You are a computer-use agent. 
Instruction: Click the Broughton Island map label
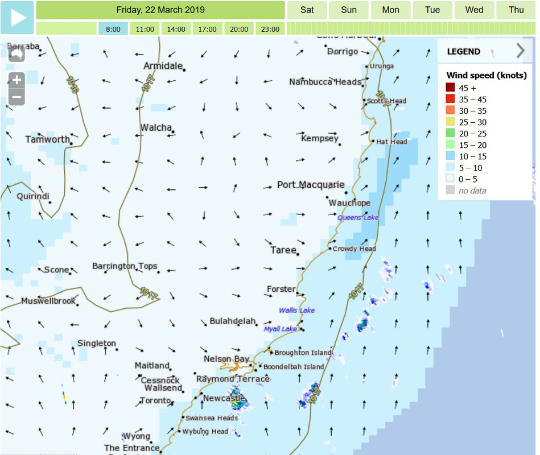click(303, 353)
